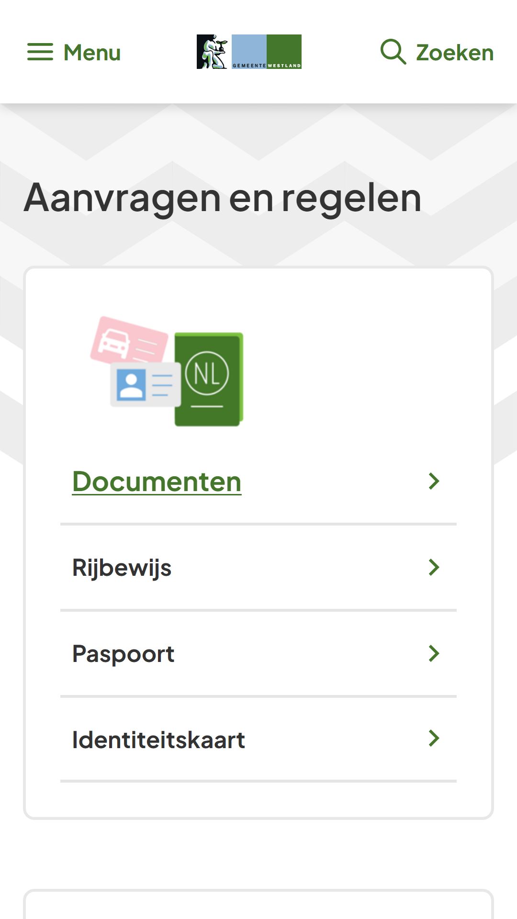
Task: Click the blue ID card illustration
Action: click(146, 384)
